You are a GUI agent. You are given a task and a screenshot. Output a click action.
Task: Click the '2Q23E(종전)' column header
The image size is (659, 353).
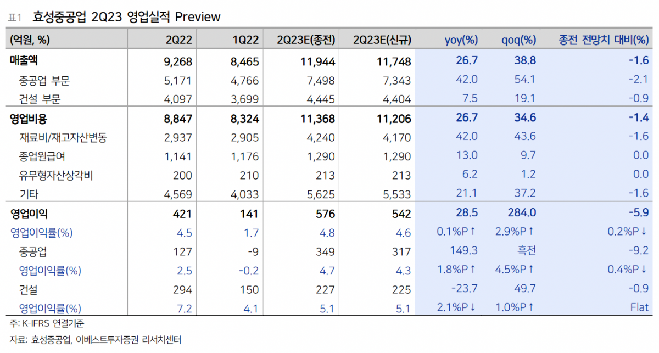[x=306, y=40]
